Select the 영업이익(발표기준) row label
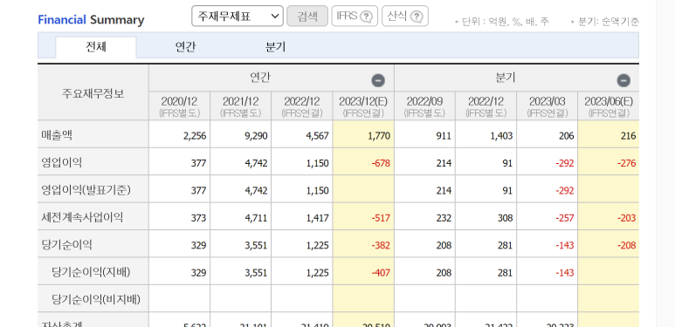Image resolution: width=675 pixels, height=327 pixels. coord(86,190)
